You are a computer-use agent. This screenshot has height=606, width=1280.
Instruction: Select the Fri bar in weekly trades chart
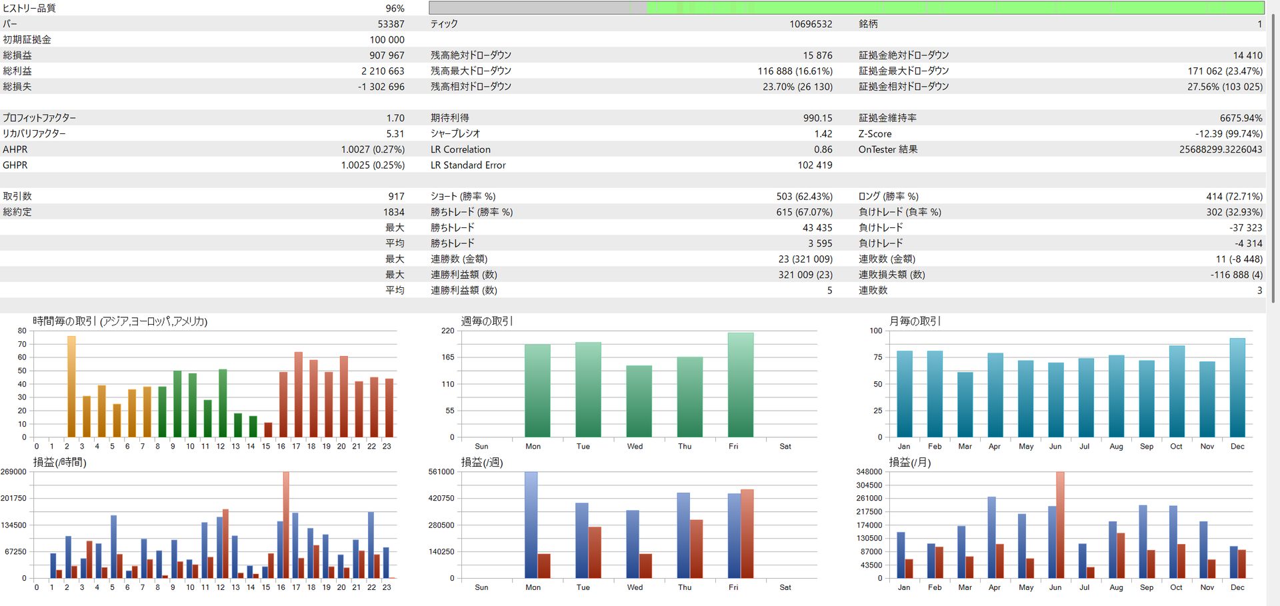point(740,385)
